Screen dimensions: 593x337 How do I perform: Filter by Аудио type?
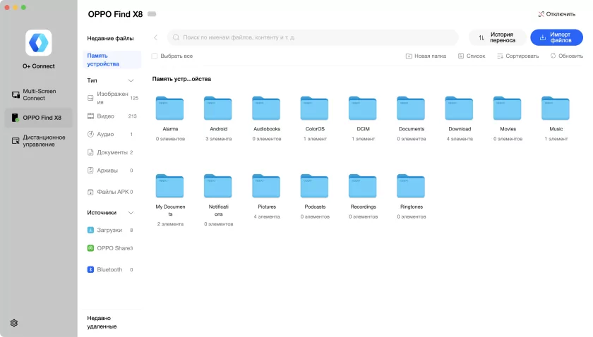[x=110, y=134]
